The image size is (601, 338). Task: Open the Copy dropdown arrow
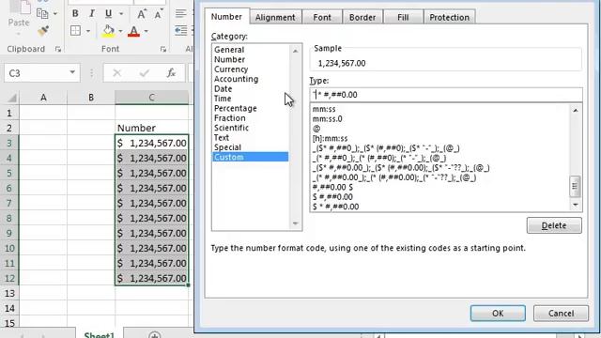[x=55, y=14]
